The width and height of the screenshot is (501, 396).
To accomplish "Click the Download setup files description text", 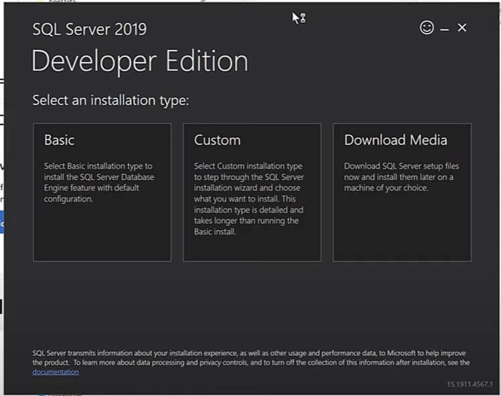I will (401, 177).
